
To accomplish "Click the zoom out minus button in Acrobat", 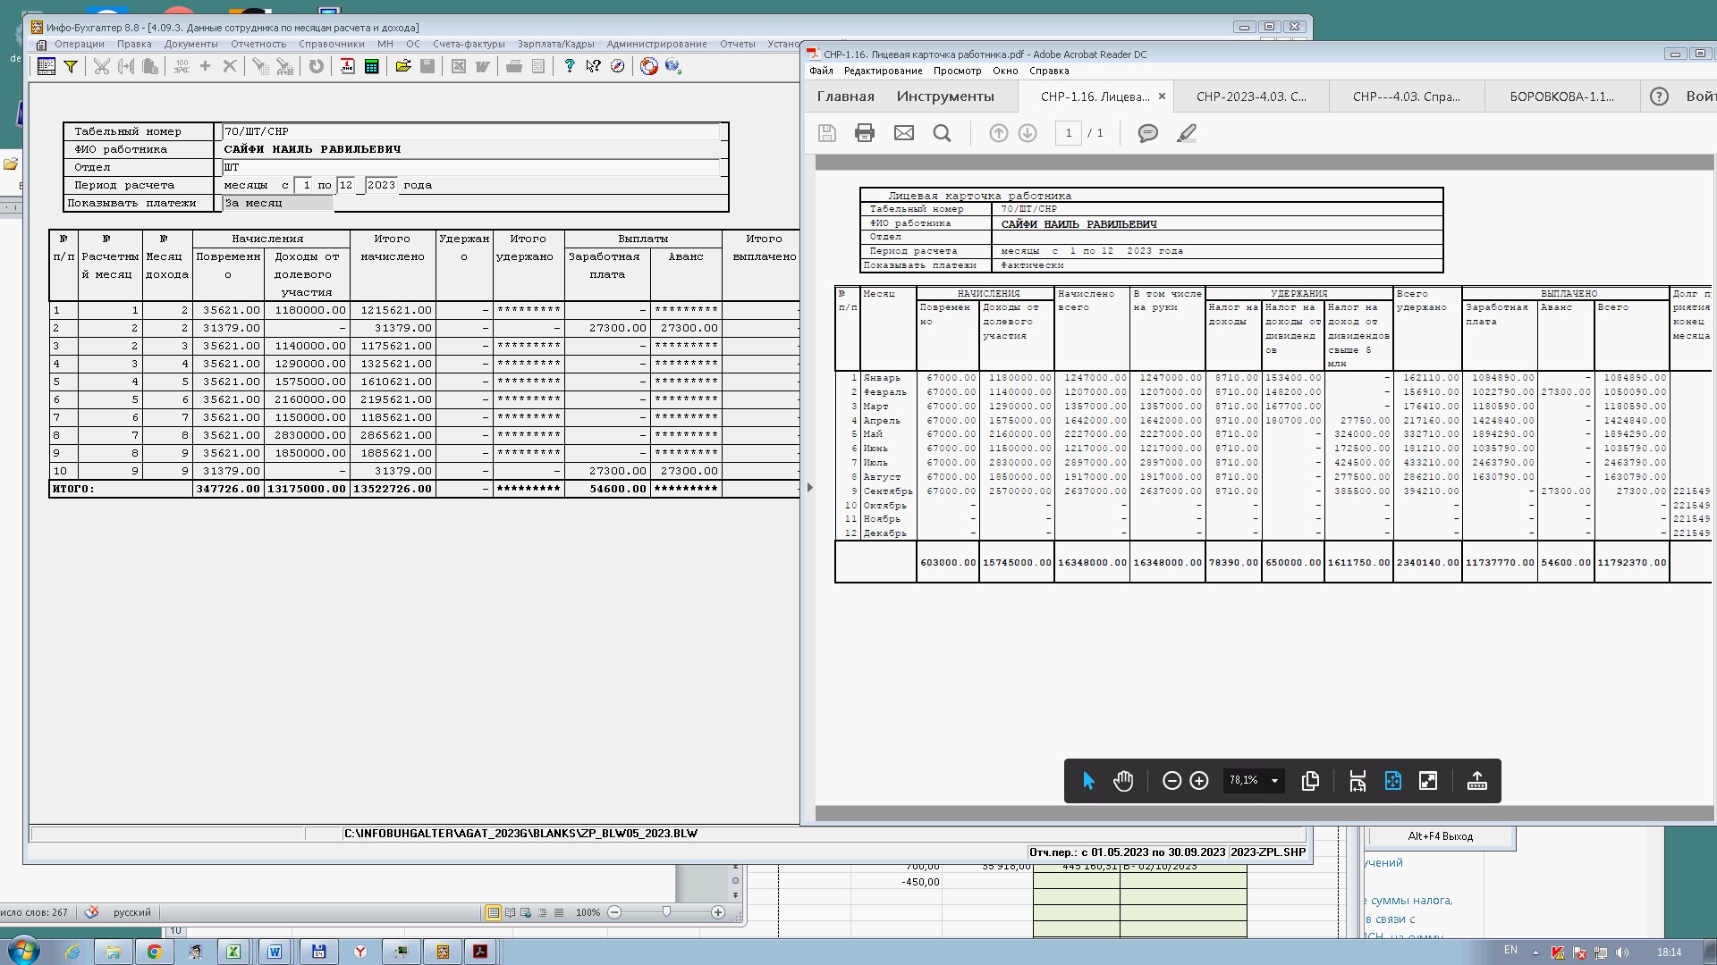I will click(x=1171, y=781).
